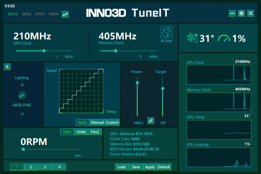261x174 pixels.
Task: Set fan mode to Manual
Action: [97, 122]
